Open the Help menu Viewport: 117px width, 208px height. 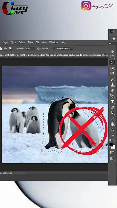click(x=63, y=42)
